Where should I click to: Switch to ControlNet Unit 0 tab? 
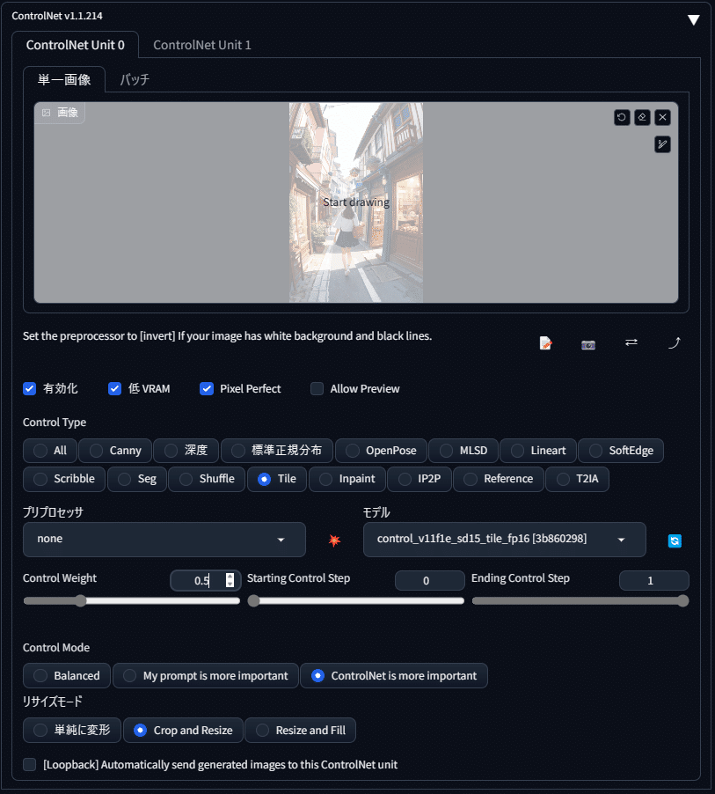click(x=75, y=45)
